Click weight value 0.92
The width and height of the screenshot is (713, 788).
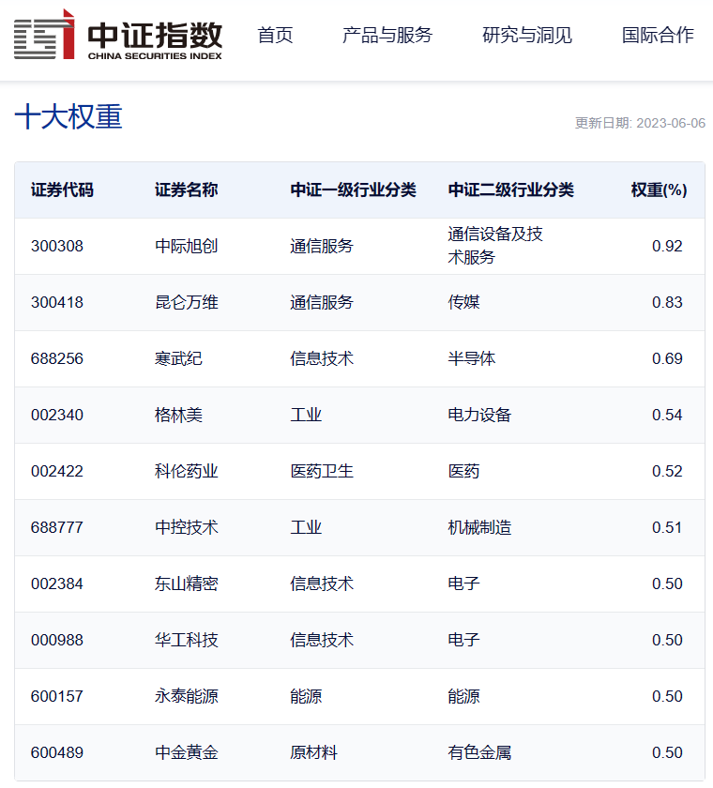pyautogui.click(x=667, y=246)
